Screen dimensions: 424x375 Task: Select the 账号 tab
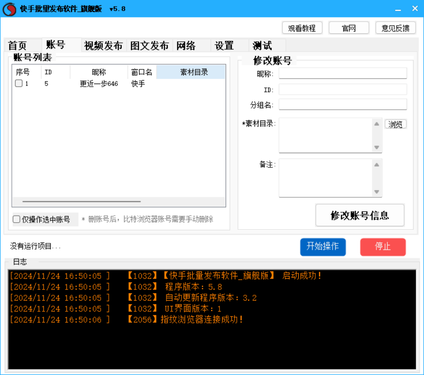pos(62,45)
